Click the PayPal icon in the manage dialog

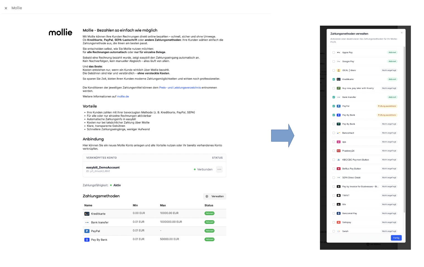pos(338,106)
